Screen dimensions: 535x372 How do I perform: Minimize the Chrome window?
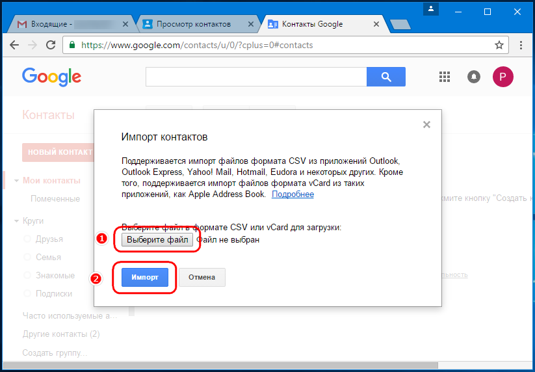(x=458, y=12)
